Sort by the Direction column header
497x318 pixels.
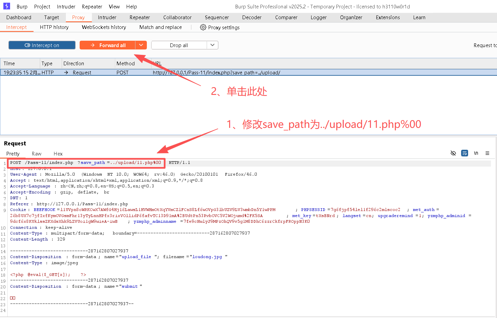tap(88, 63)
